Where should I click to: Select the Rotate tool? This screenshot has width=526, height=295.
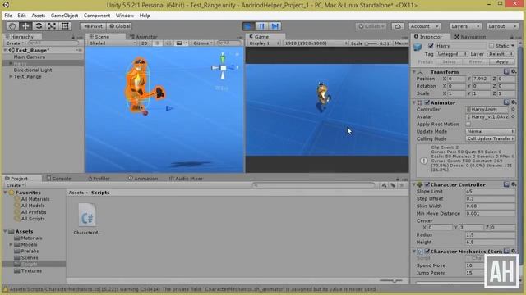[x=39, y=26]
